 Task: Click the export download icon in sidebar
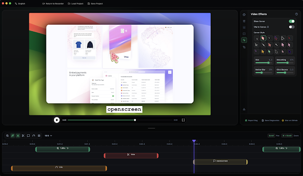pos(244,109)
